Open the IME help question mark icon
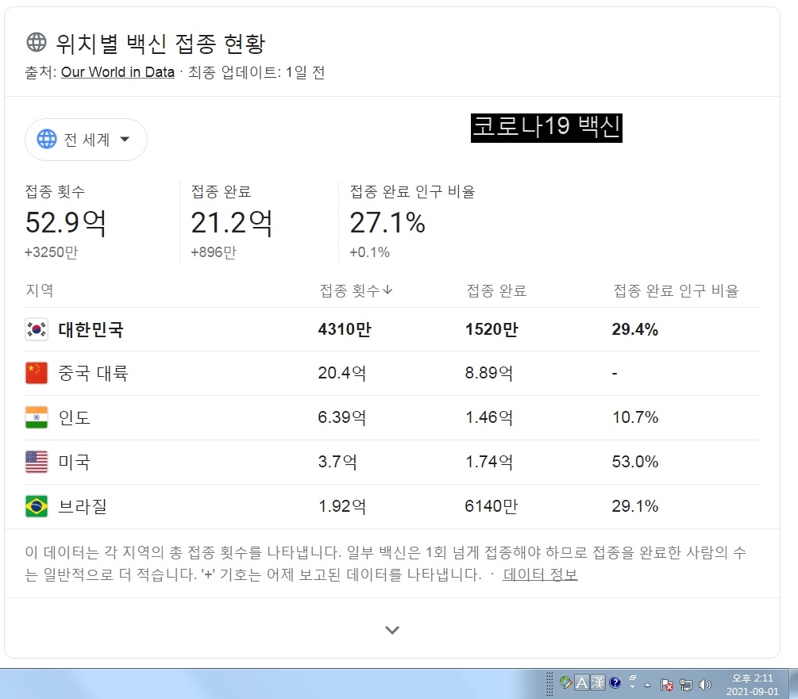Screen dimensions: 798x699 tap(615, 682)
